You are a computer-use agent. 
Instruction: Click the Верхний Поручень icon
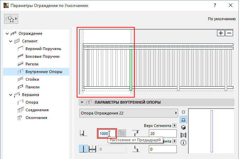(20, 49)
